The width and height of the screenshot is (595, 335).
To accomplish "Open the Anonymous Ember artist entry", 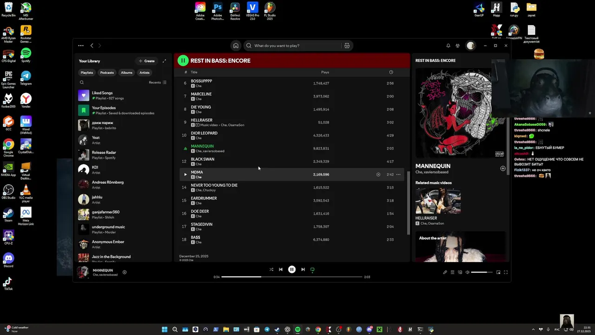I will [124, 244].
